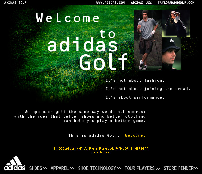202x174 pixels.
Task: Click the ADIDAS GOLF header text
Action: pos(15,3)
